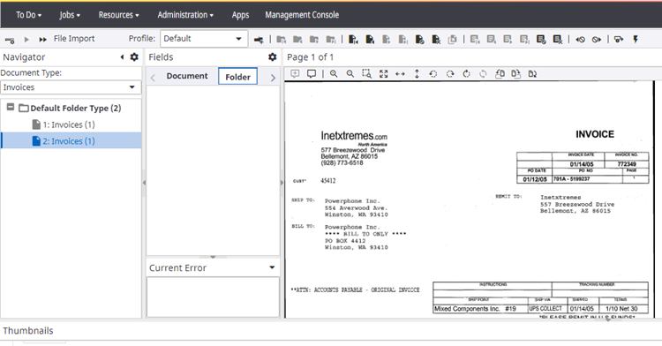The height and width of the screenshot is (346, 662).
Task: Rotate the view with the solid clockwise arrow
Action: [x=467, y=74]
